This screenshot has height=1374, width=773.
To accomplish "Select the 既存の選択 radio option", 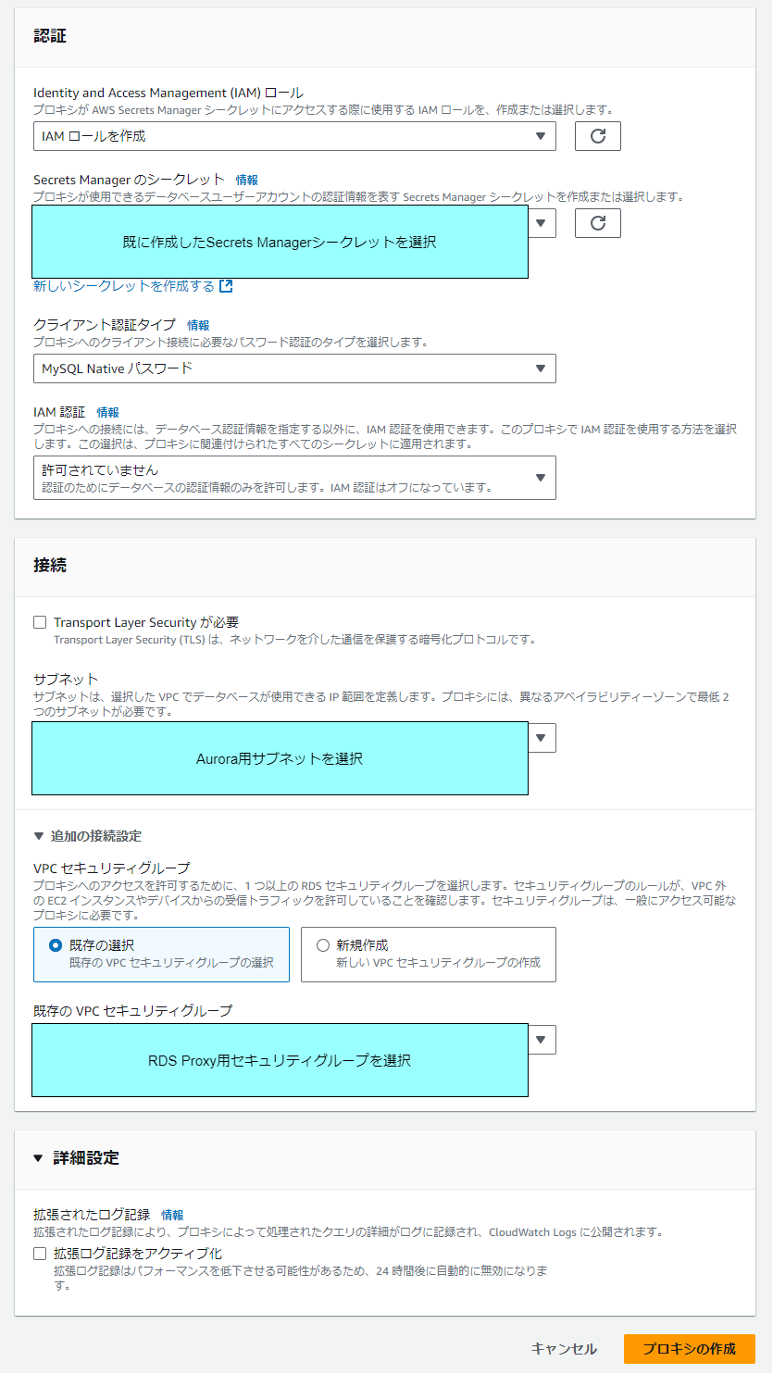I will point(55,945).
